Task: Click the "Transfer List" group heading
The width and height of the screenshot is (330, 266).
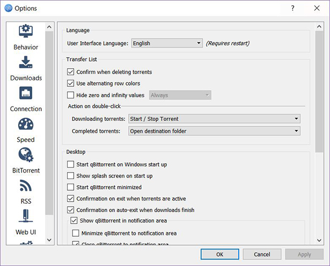Action: coord(81,59)
